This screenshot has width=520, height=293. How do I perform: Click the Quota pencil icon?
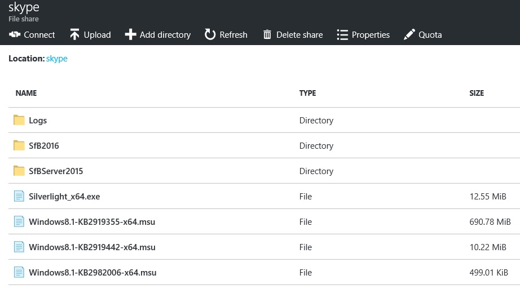(x=409, y=34)
